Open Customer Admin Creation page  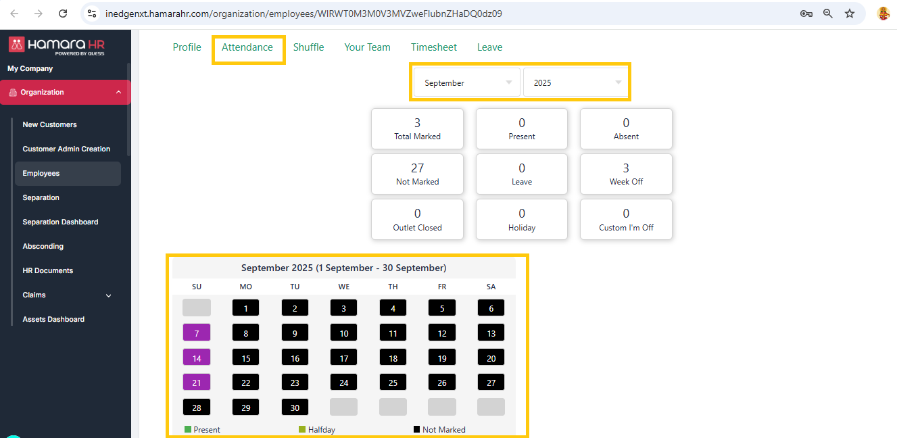[x=68, y=149]
